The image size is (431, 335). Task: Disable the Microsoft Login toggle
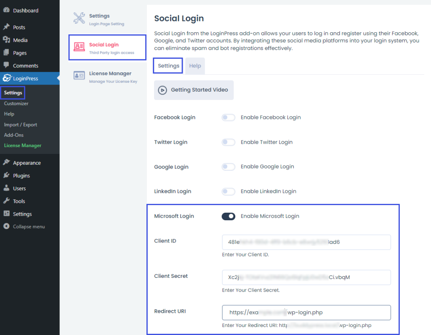click(229, 216)
